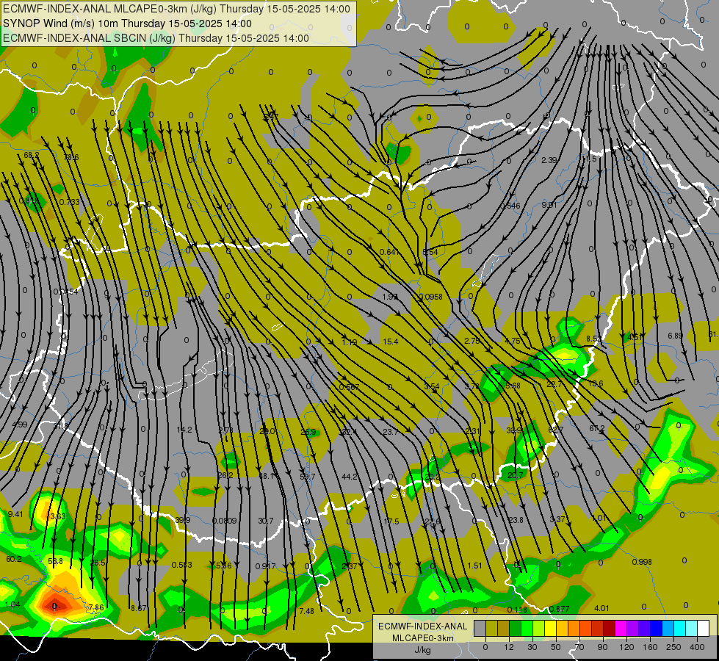Screen dimensions: 719x661
Task: Click the map value 4.01
Action: (x=601, y=608)
